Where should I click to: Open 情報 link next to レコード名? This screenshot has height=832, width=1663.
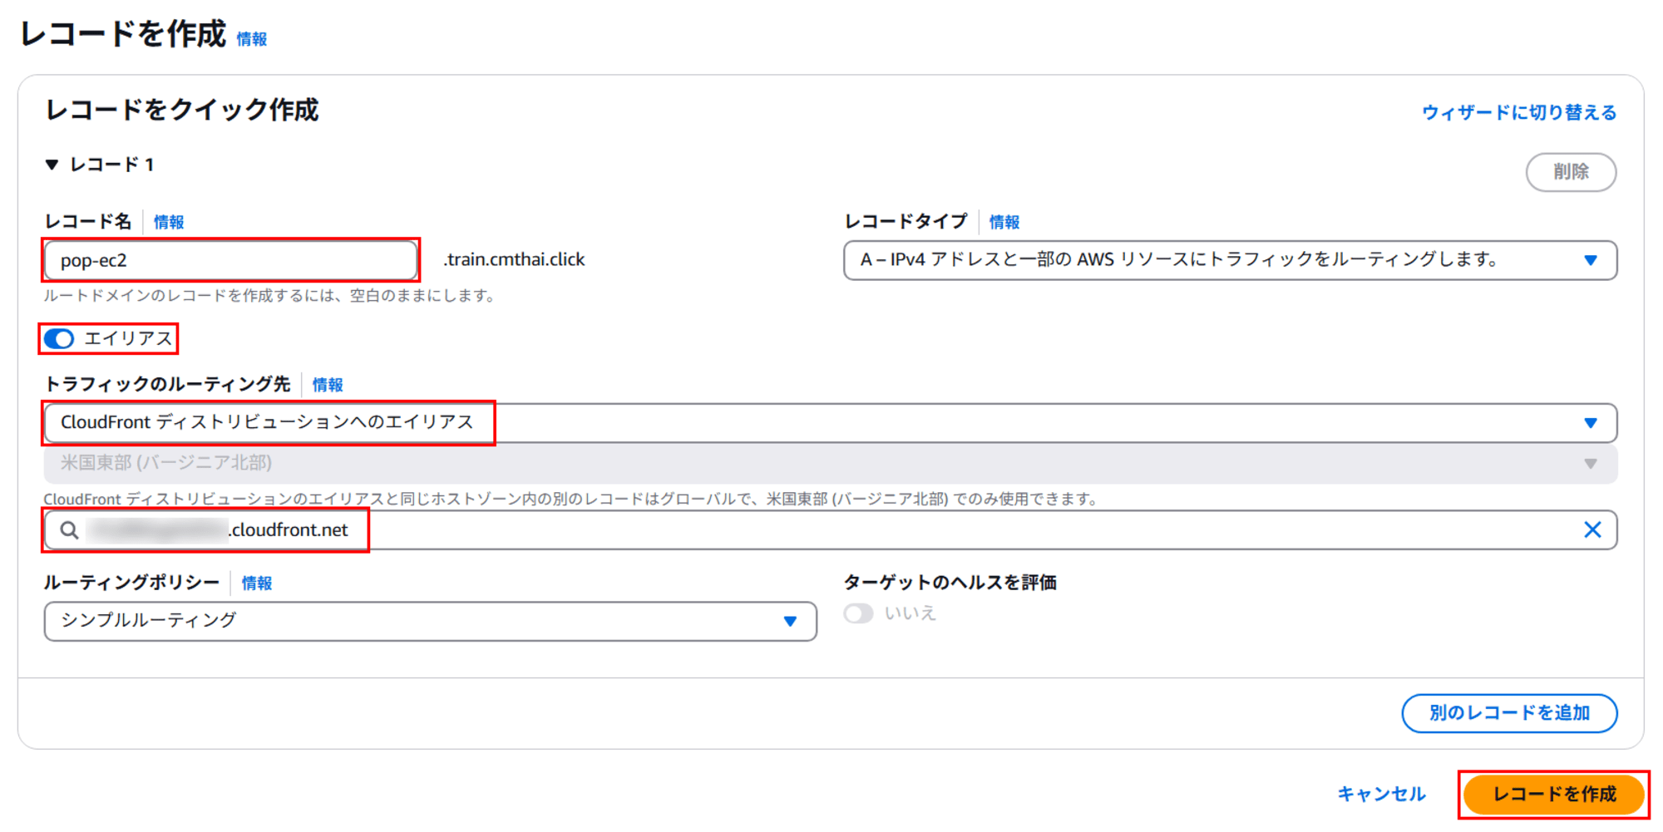coord(169,222)
